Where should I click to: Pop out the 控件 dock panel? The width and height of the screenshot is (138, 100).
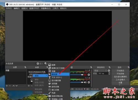pos(128,67)
